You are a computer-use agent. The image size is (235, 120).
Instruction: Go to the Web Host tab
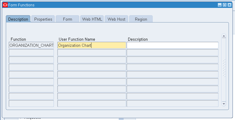pos(117,19)
